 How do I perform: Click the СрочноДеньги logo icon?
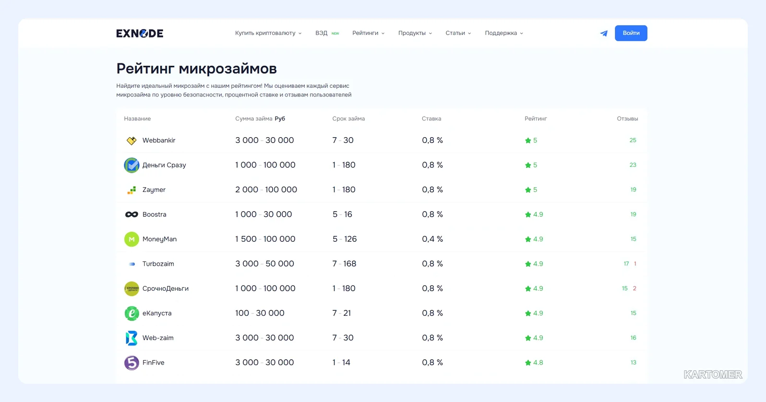132,288
